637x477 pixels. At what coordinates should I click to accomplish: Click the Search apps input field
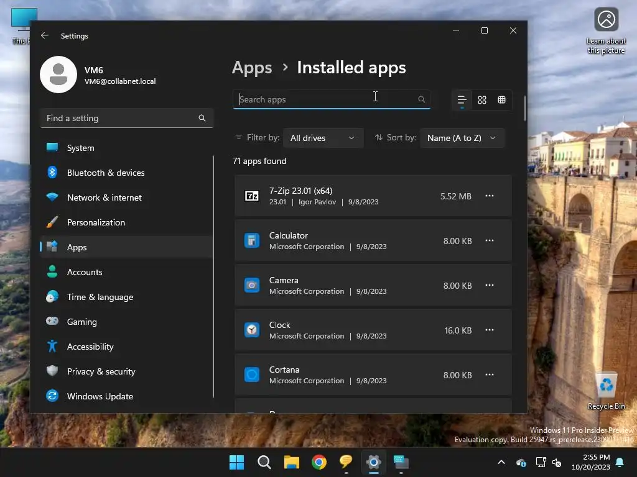[x=332, y=99]
